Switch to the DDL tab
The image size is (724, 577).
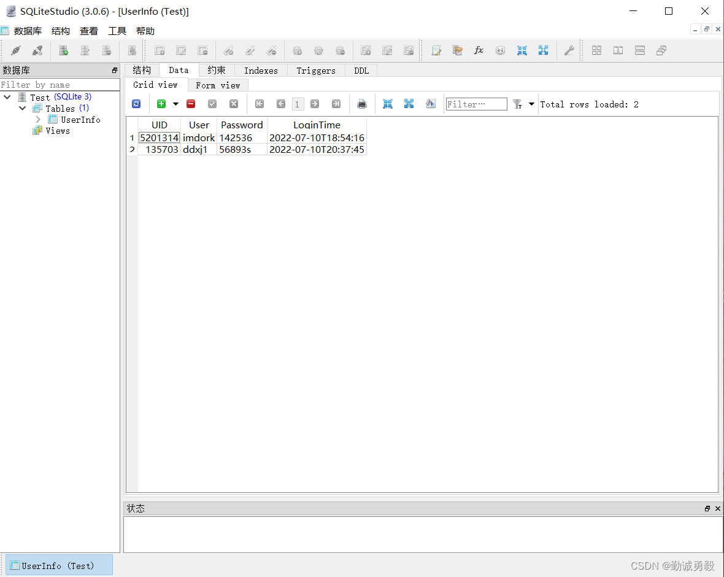pos(361,70)
